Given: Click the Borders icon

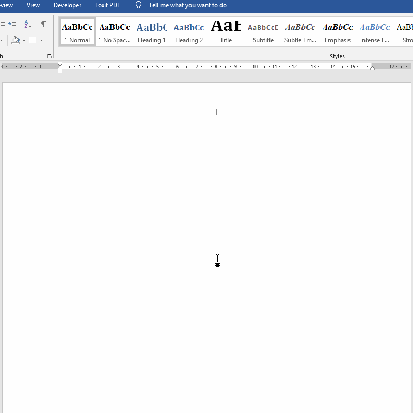Looking at the screenshot, I should 33,40.
